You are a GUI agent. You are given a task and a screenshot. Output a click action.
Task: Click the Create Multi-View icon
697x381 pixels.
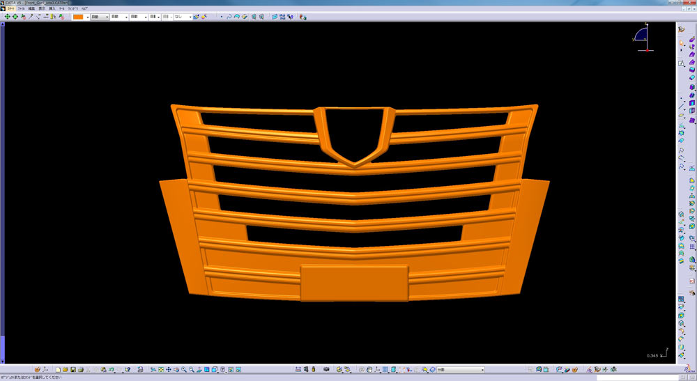(207, 369)
